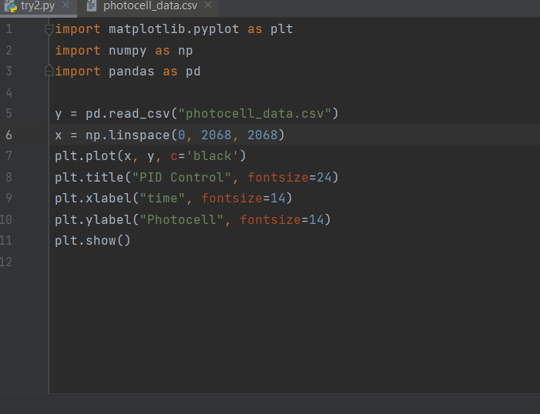Click line number 6 in the gutter
The image size is (540, 414).
click(8, 135)
